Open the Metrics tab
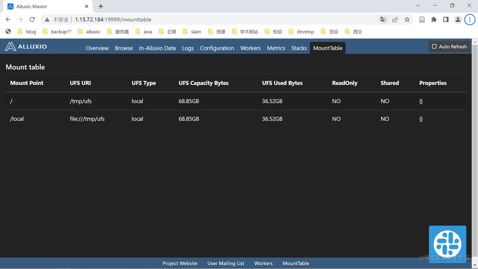 (x=276, y=48)
